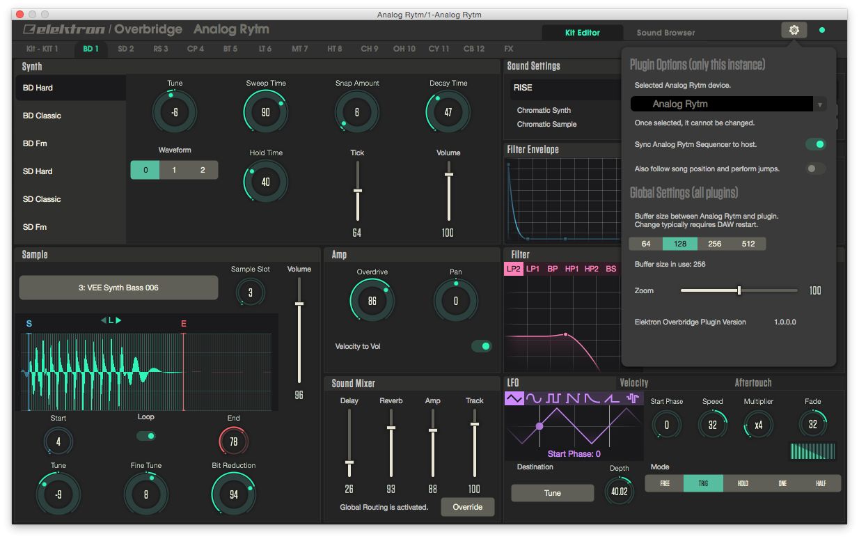Click the Bit Reduction knob
The width and height of the screenshot is (859, 539).
[x=233, y=494]
